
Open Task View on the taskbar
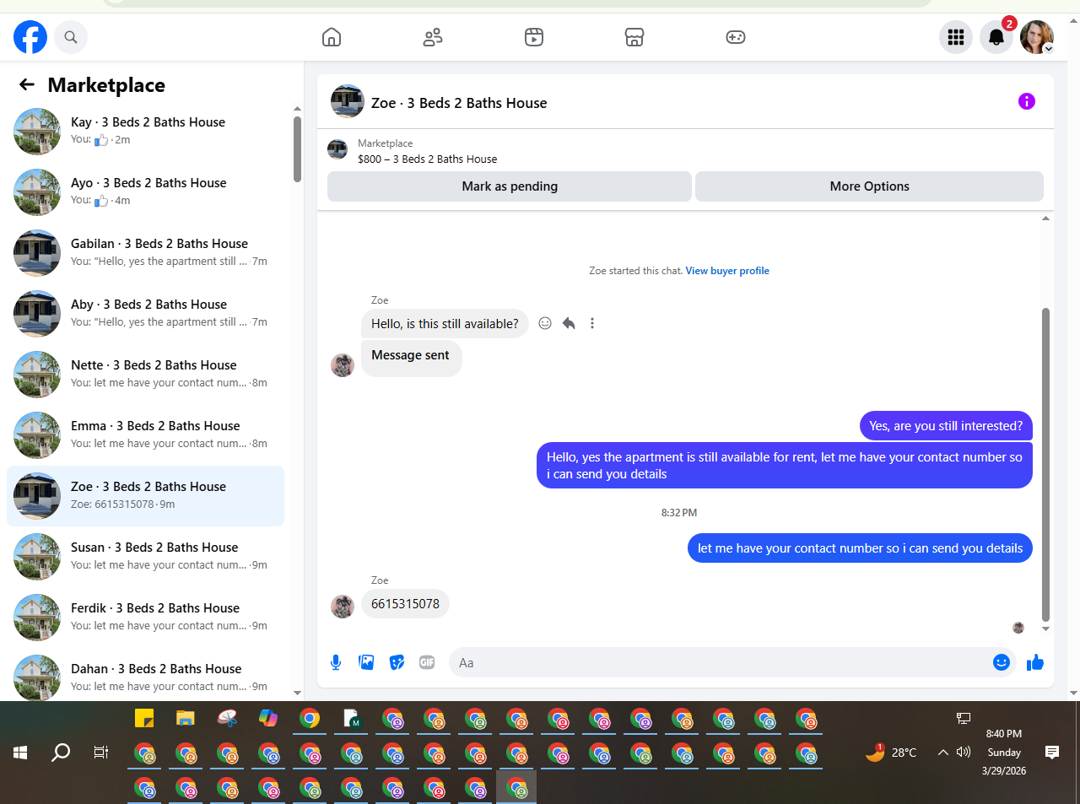click(101, 752)
